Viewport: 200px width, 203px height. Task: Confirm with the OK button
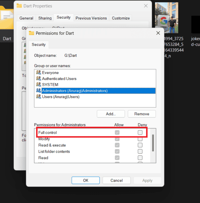[86, 180]
